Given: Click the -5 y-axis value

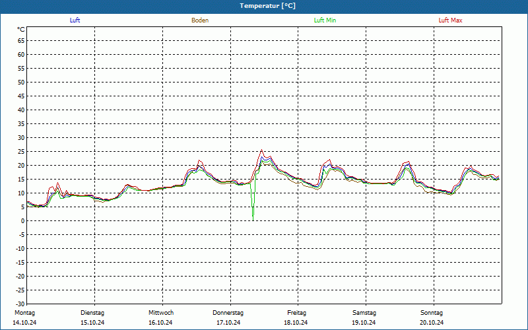Looking at the screenshot, I should [x=22, y=235].
